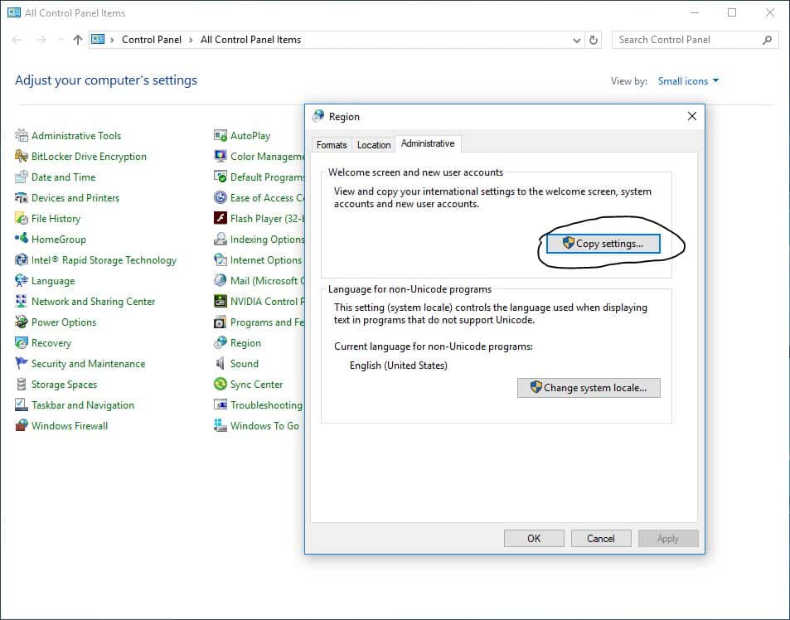
Task: Open the BitLocker Drive Encryption icon
Action: [x=22, y=156]
